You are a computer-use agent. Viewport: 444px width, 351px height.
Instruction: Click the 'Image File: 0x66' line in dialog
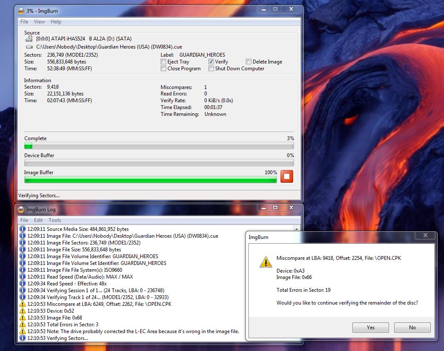tap(294, 277)
